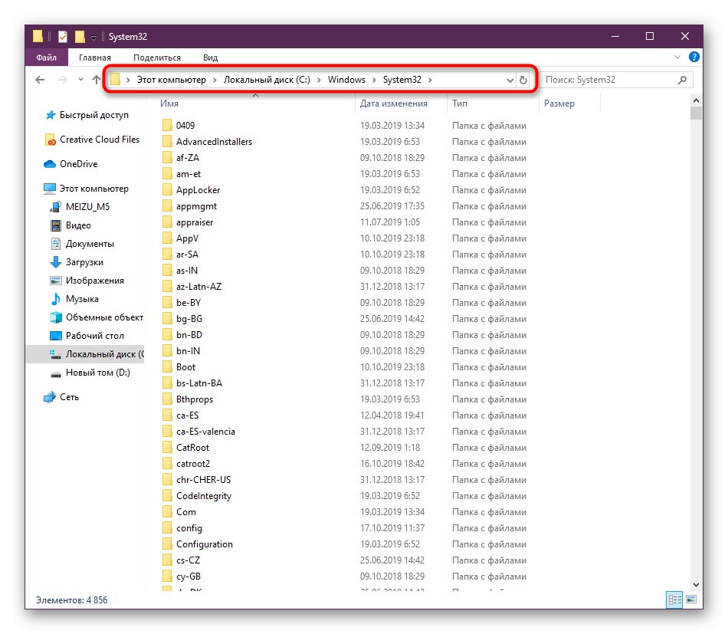Viewport: 728px width, 634px height.
Task: Select the CodeIntegrity folder icon
Action: coord(167,496)
